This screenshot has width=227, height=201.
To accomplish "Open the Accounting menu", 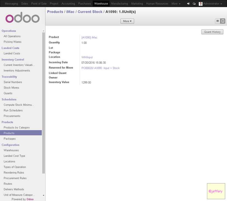I will (x=68, y=4).
